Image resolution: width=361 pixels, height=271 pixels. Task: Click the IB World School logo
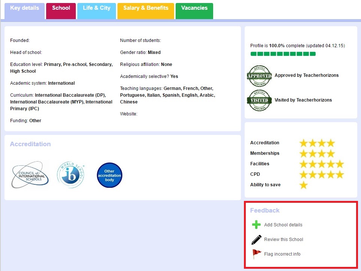point(71,175)
